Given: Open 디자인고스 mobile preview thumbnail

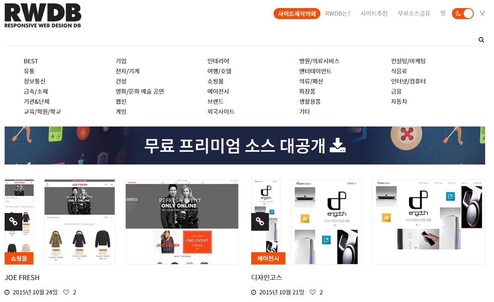Looking at the screenshot, I should coord(266,221).
